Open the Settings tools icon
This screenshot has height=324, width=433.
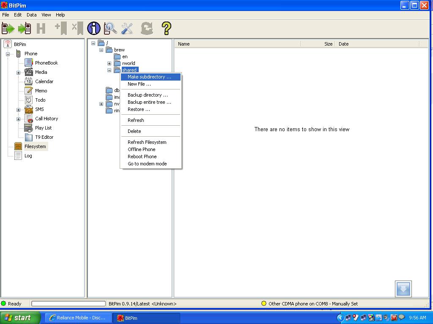(127, 28)
